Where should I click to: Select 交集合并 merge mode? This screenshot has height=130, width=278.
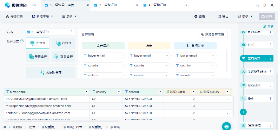coord(63,57)
